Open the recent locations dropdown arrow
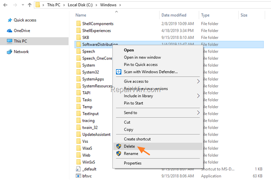The width and height of the screenshot is (271, 180). 23,5
